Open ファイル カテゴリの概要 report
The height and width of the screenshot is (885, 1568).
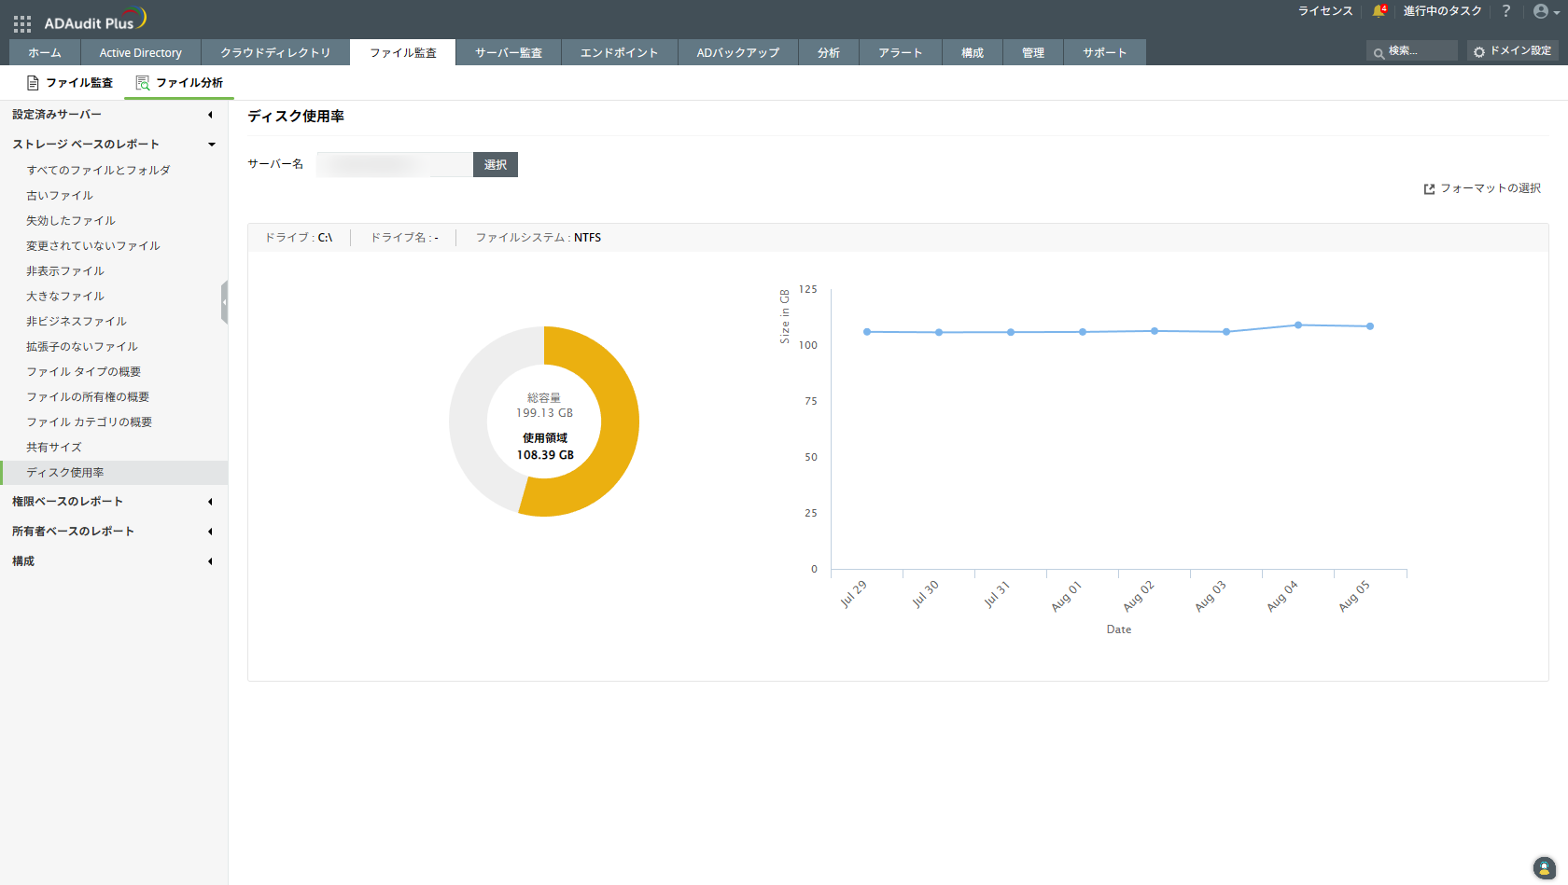click(x=90, y=422)
